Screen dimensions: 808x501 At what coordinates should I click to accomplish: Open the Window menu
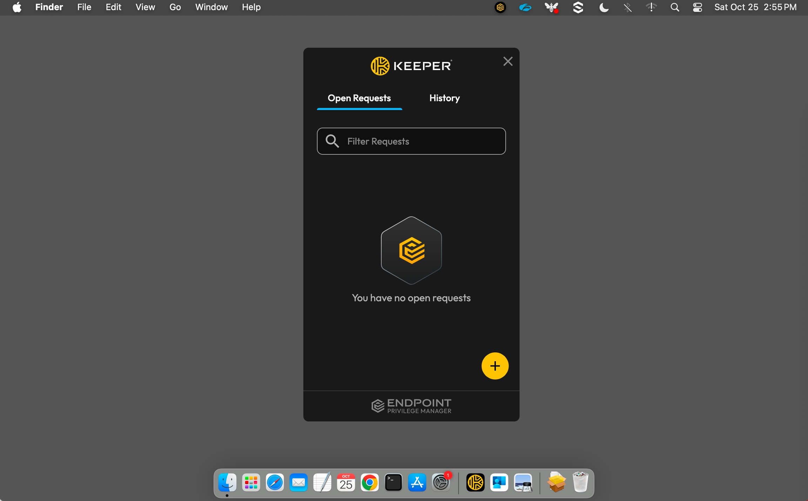[x=211, y=7]
